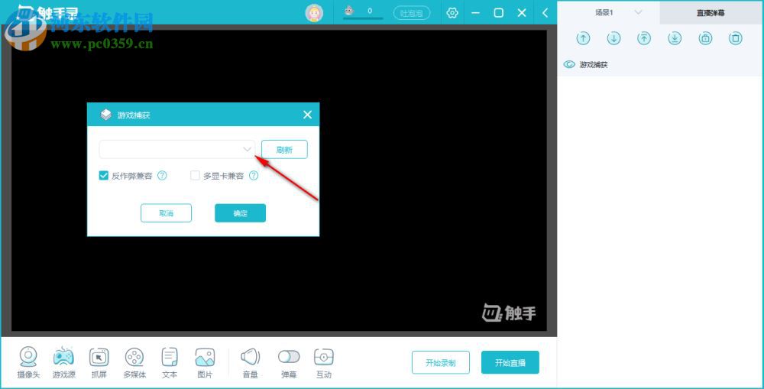Move the source to bottom layer
The height and width of the screenshot is (389, 764).
click(x=675, y=38)
